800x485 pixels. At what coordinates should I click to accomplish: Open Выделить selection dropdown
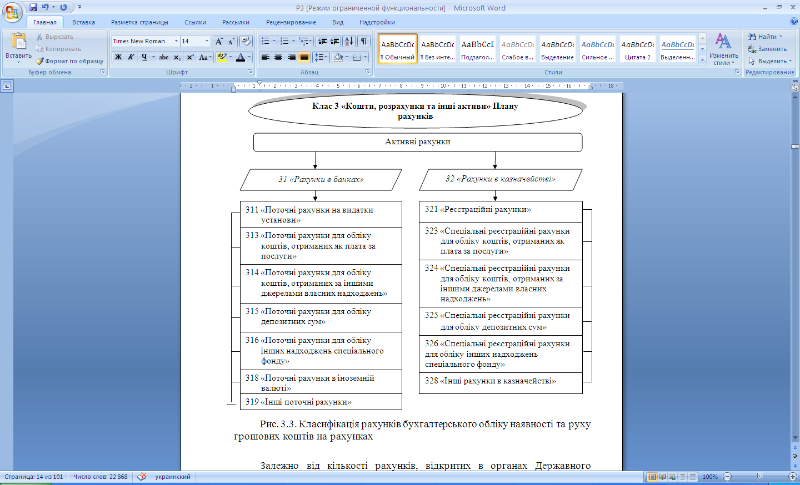tap(771, 61)
